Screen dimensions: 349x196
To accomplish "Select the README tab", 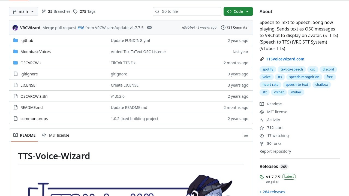I will (25, 135).
